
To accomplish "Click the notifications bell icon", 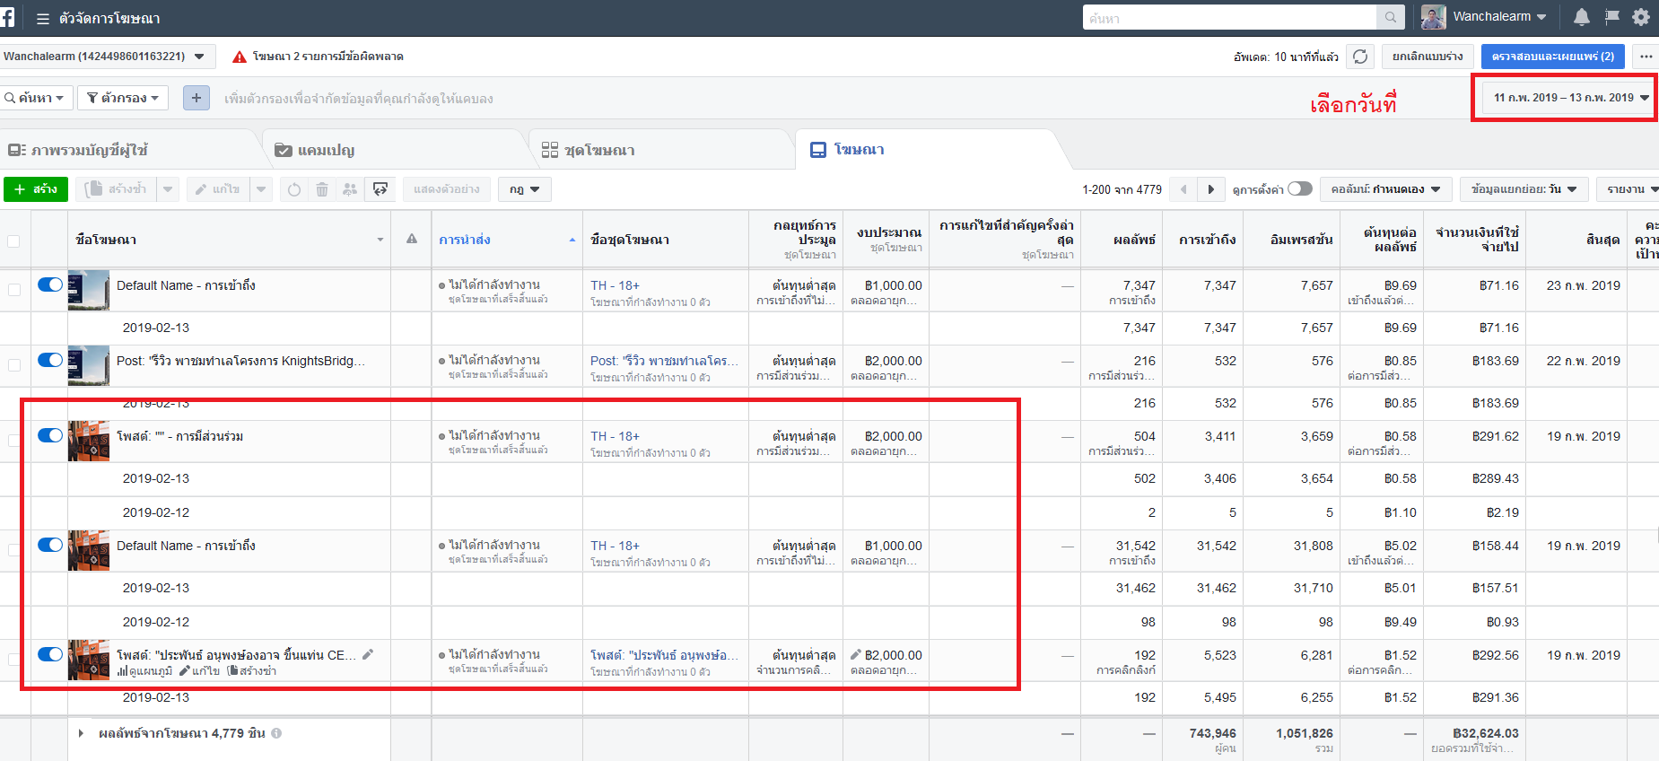I will point(1582,17).
